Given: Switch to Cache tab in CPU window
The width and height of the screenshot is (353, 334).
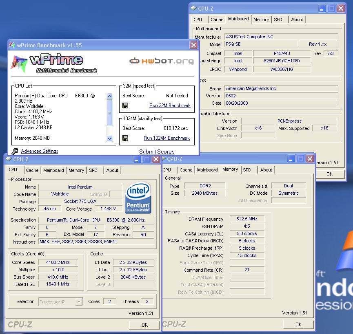Looking at the screenshot, I should point(32,170).
